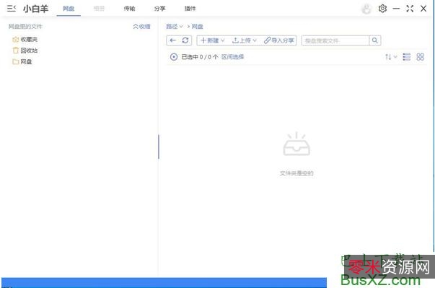Go back with the left arrow button

click(x=173, y=40)
